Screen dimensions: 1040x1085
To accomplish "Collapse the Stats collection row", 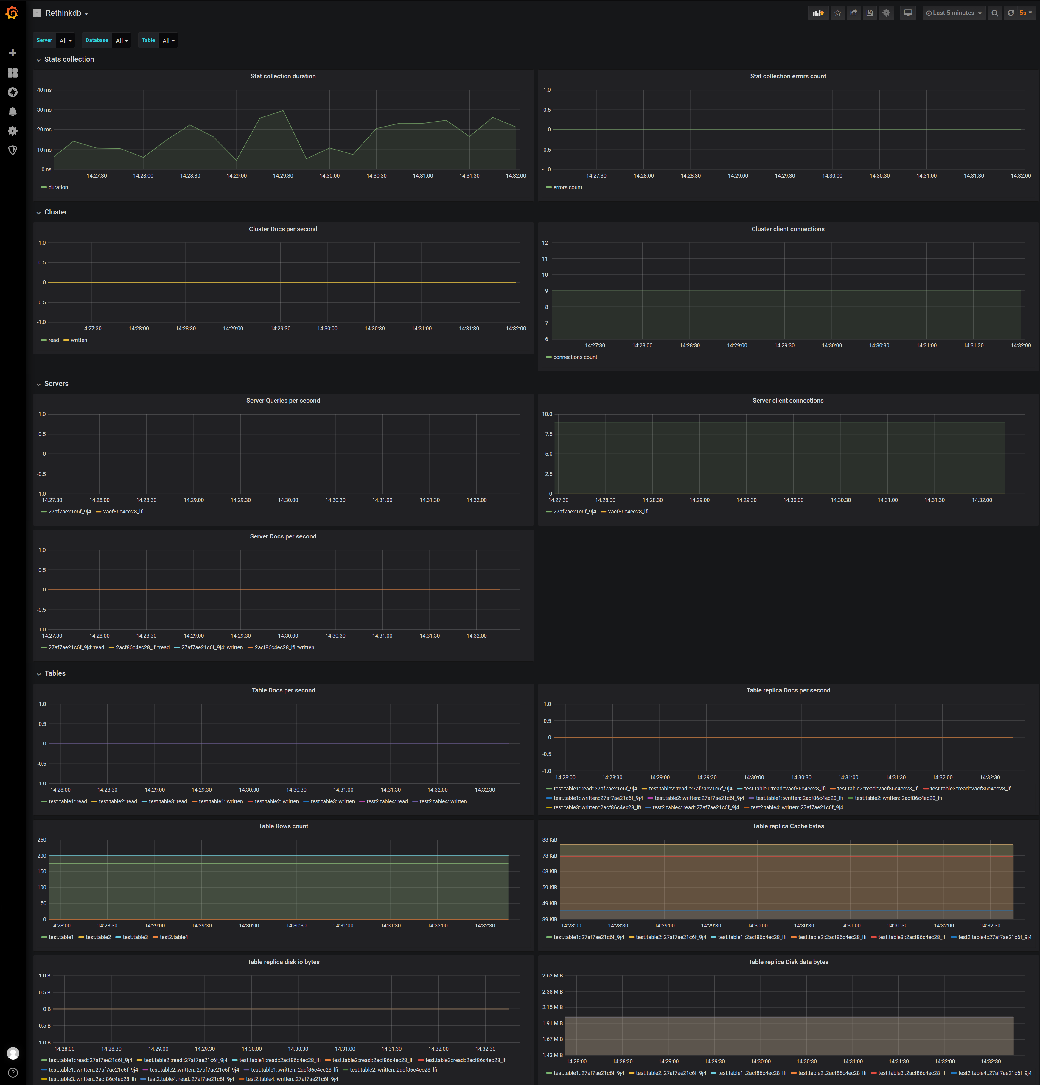I will pyautogui.click(x=69, y=59).
